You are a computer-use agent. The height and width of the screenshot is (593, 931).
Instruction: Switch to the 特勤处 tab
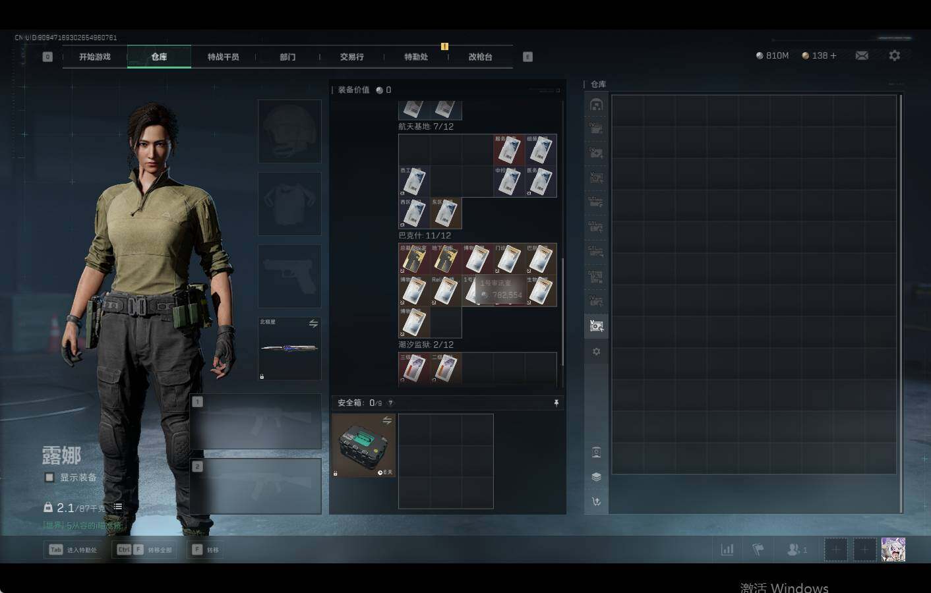(416, 57)
